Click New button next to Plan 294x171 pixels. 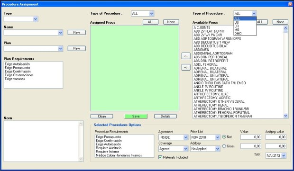tap(76, 48)
